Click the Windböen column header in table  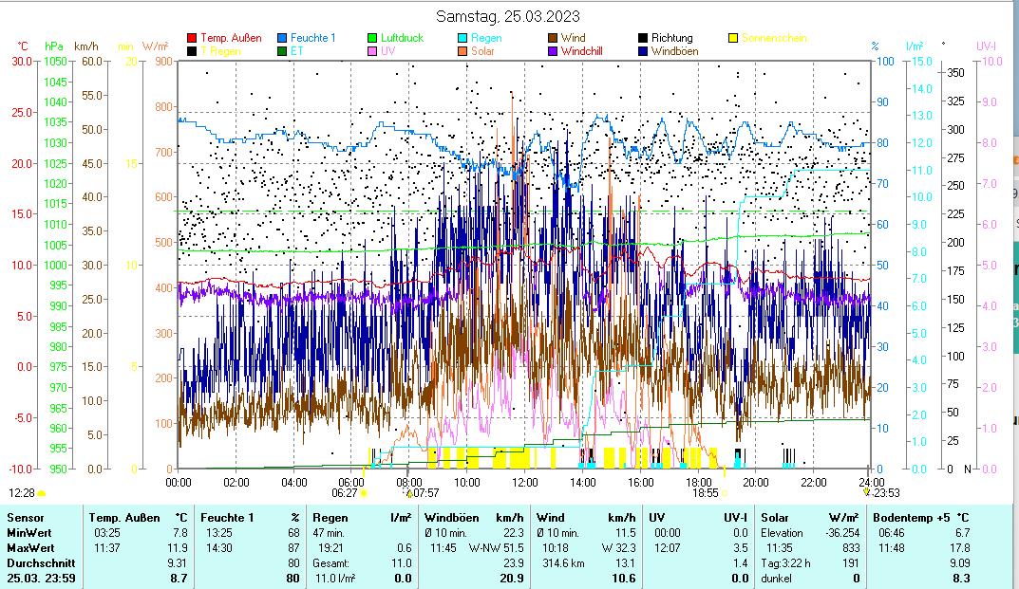[450, 518]
